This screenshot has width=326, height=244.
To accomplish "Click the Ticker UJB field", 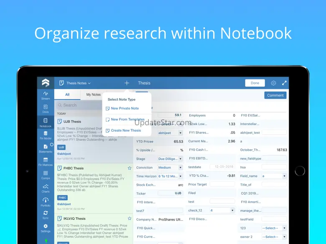I will coord(170,193).
